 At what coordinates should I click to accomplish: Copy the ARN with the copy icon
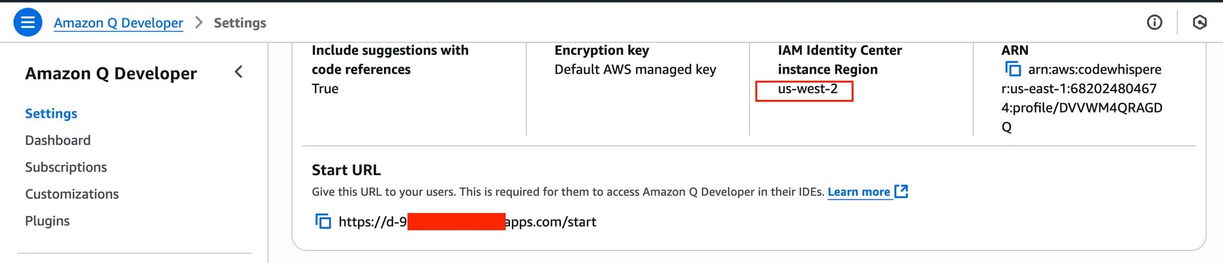(x=1013, y=69)
